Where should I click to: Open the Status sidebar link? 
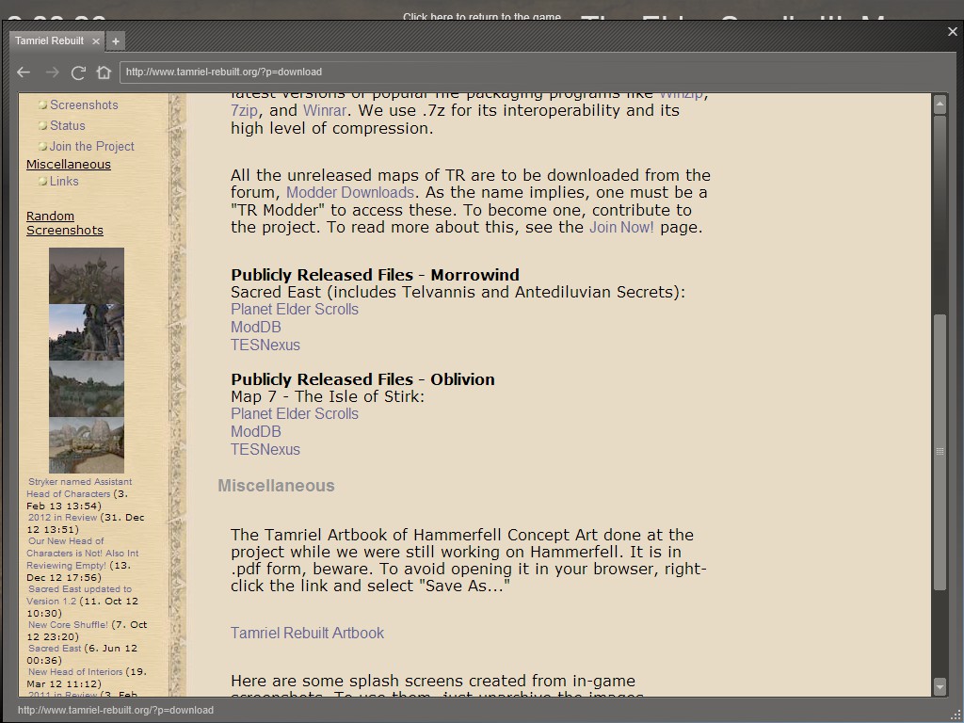tap(68, 125)
